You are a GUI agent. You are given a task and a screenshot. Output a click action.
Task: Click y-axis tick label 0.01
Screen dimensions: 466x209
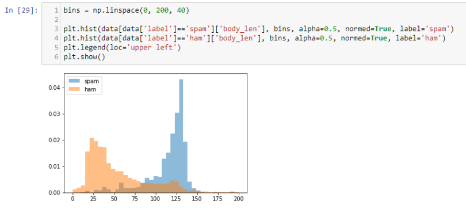point(54,166)
